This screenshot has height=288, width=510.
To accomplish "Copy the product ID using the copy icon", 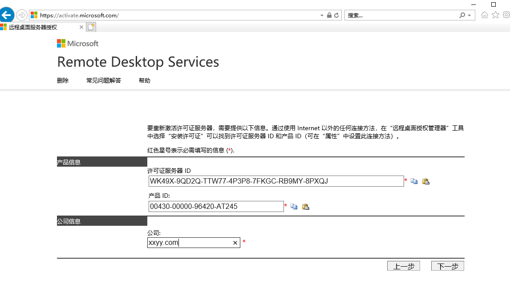I will (294, 207).
